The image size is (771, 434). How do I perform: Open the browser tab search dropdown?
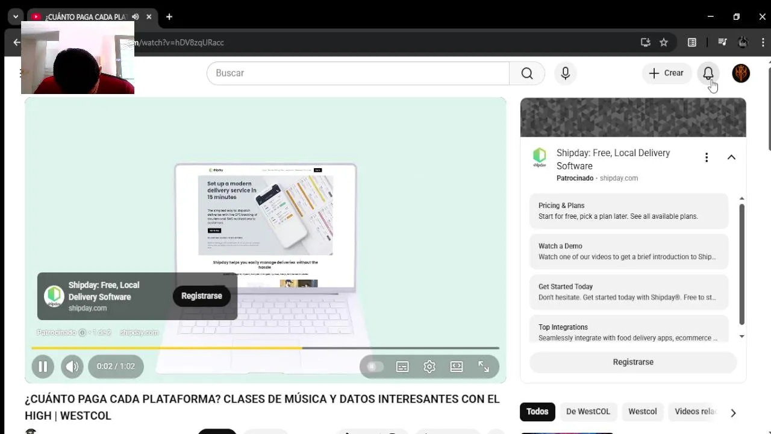16,17
